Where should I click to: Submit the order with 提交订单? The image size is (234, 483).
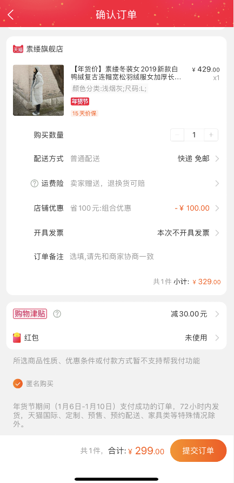tap(198, 451)
